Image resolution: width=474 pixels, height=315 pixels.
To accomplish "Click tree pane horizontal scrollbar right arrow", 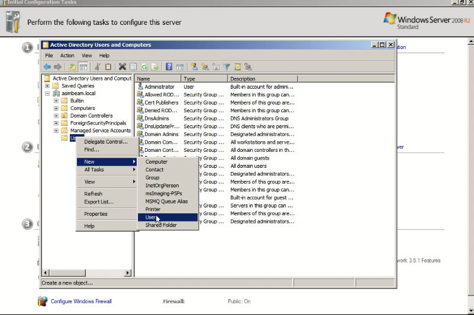I will [128, 272].
